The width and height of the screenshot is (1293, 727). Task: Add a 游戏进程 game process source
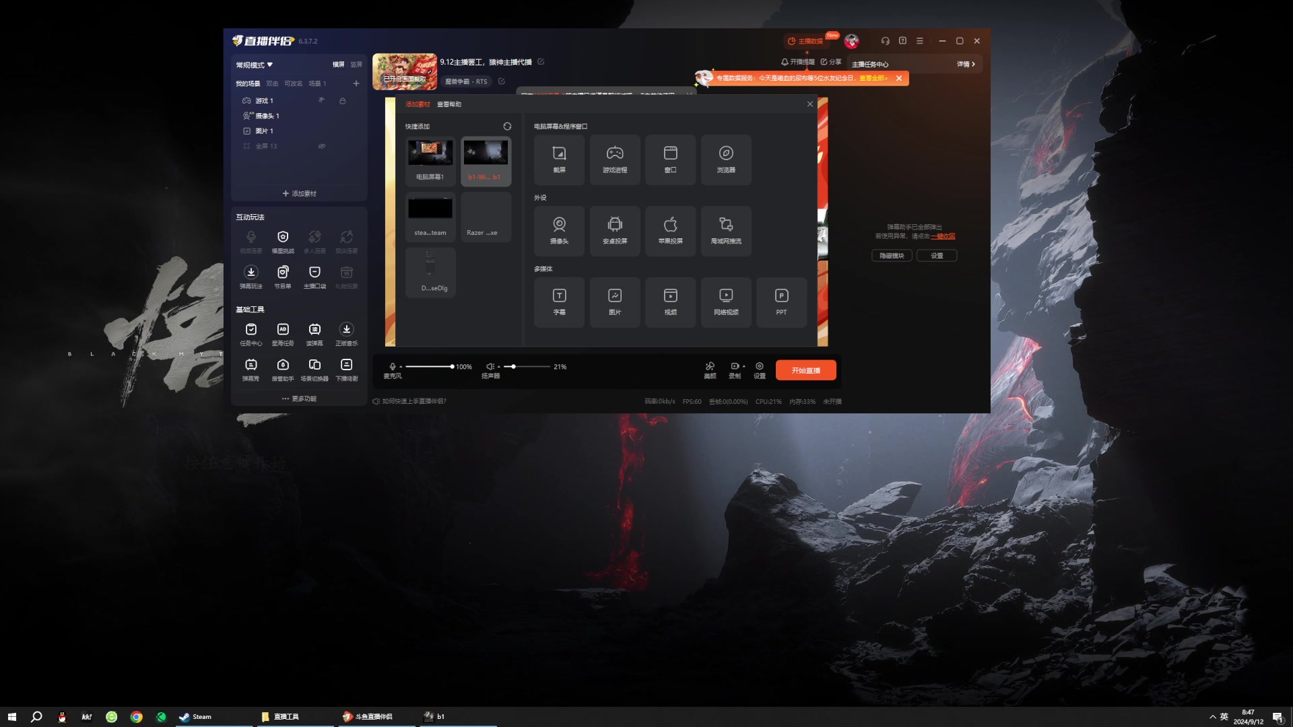click(x=615, y=160)
